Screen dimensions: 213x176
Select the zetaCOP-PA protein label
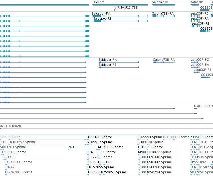click(200, 65)
